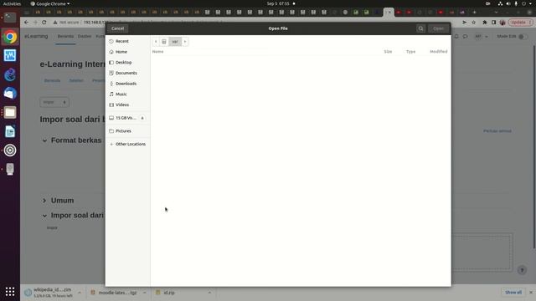Click eLearning site logo link

[36, 36]
